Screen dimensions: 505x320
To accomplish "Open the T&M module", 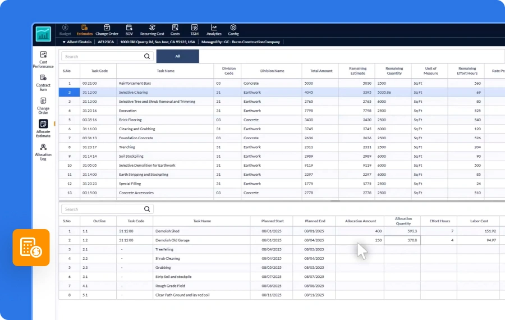I will [194, 30].
